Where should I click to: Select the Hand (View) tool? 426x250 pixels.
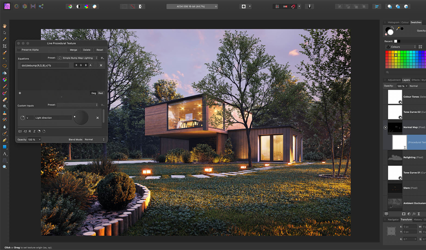tap(5, 26)
